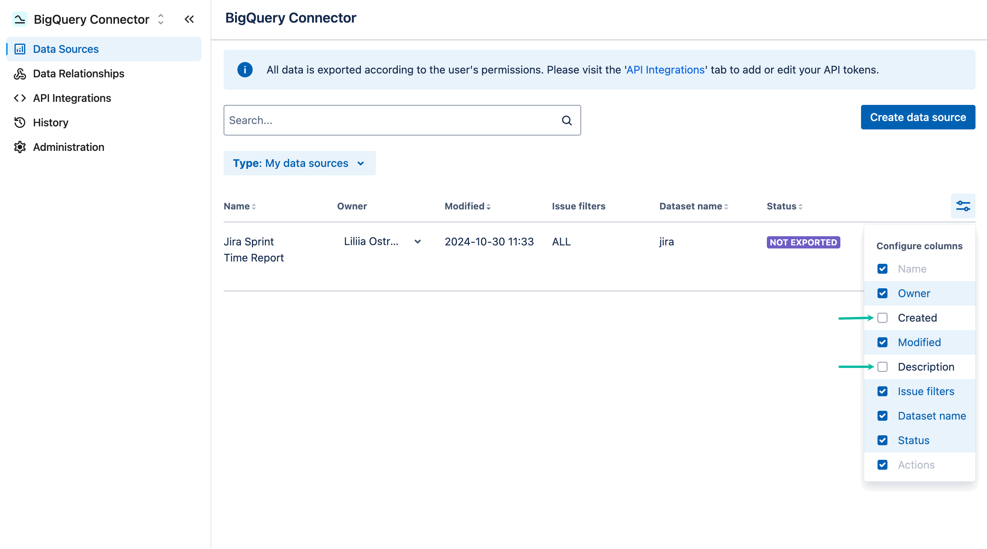
Task: Expand the owner dropdown for Liliia Ostr...
Action: coord(417,241)
